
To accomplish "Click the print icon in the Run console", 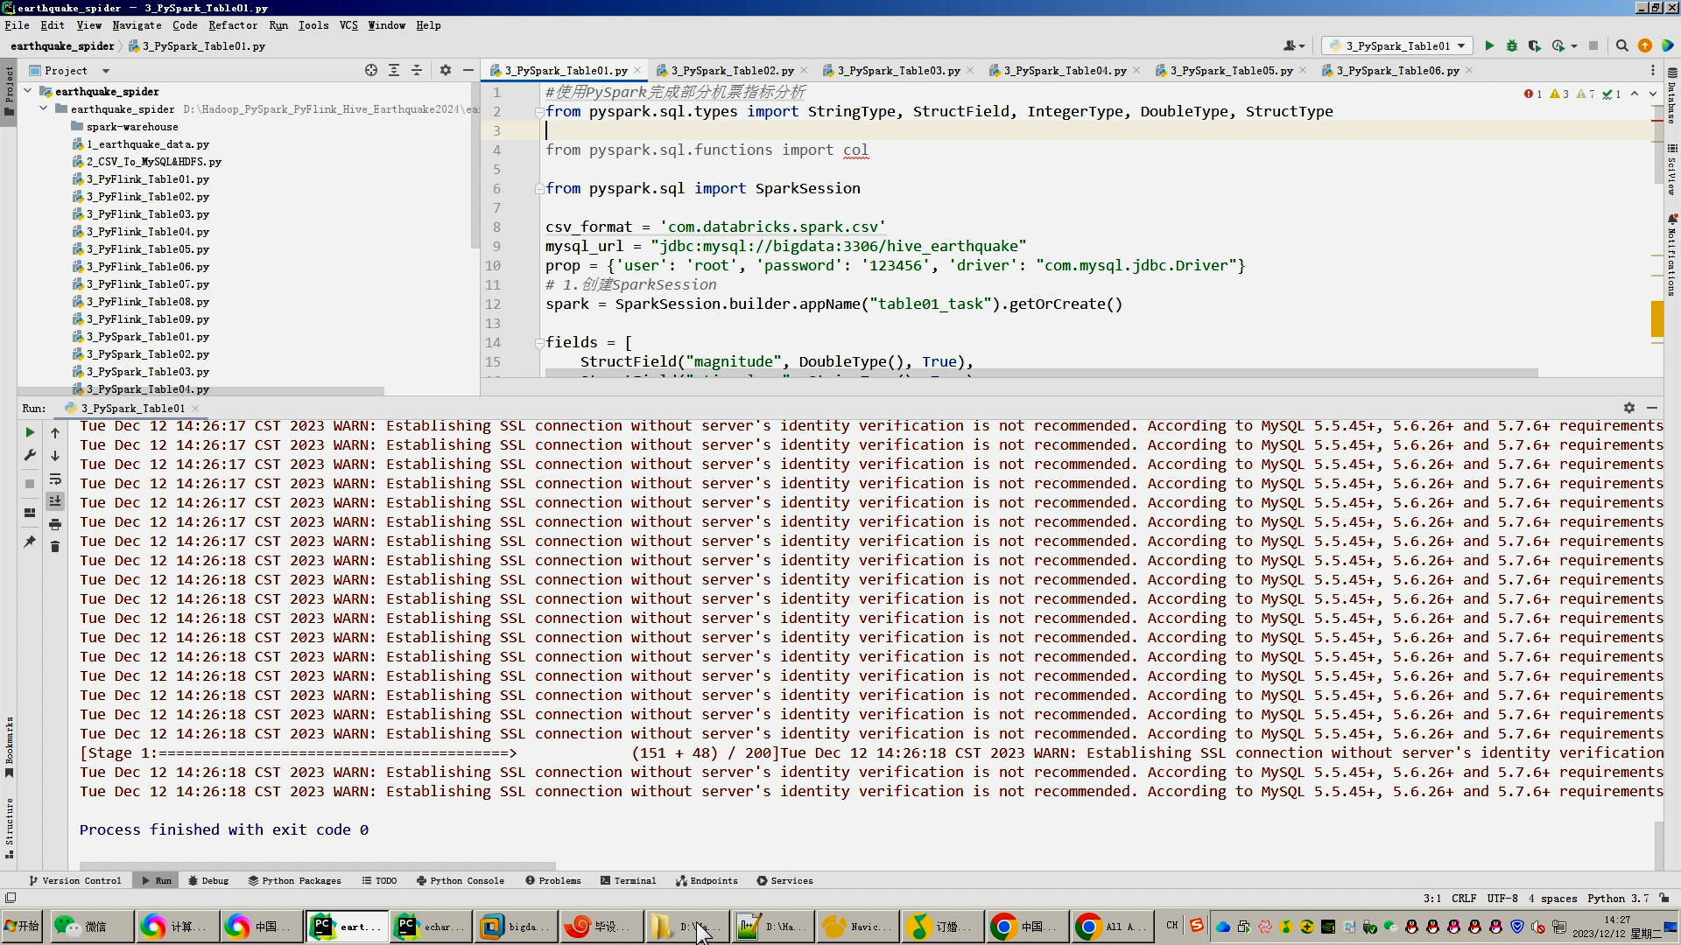I will click(x=55, y=524).
